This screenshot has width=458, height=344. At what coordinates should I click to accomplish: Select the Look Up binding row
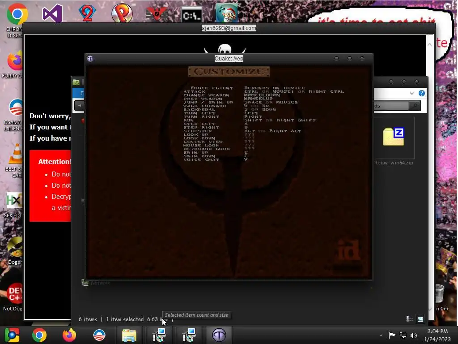[x=219, y=134]
